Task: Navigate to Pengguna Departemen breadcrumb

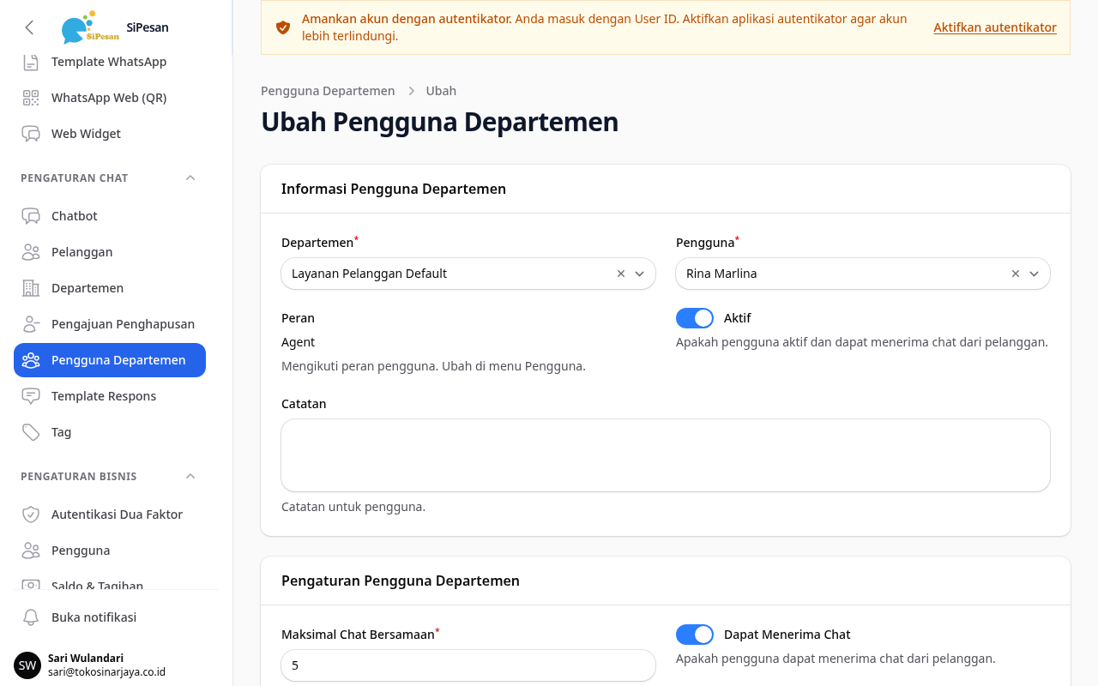Action: [328, 91]
